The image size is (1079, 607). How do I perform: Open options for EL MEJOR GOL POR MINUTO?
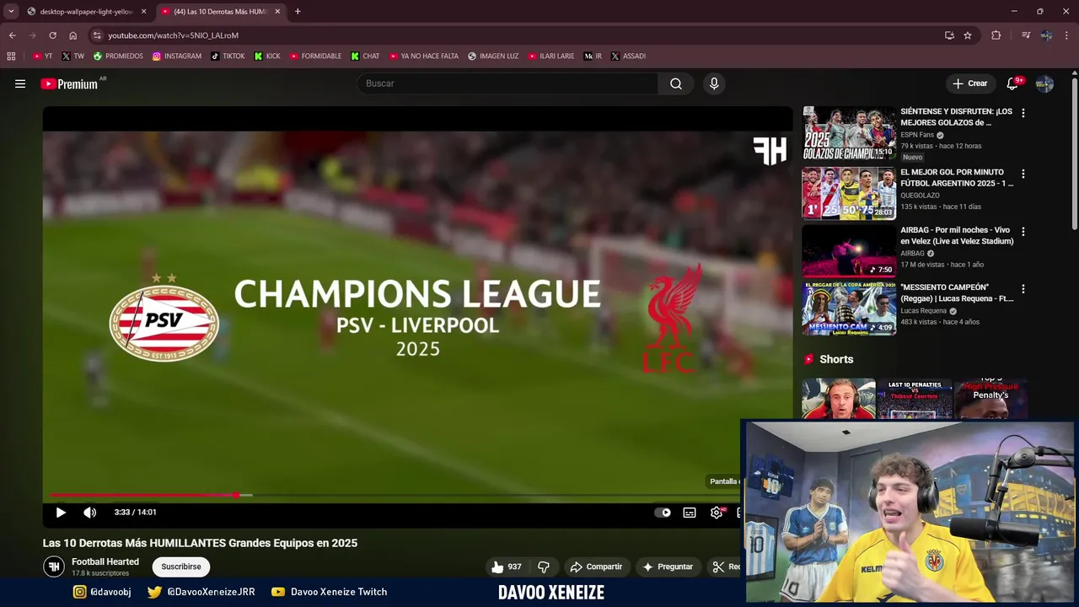[x=1023, y=174]
